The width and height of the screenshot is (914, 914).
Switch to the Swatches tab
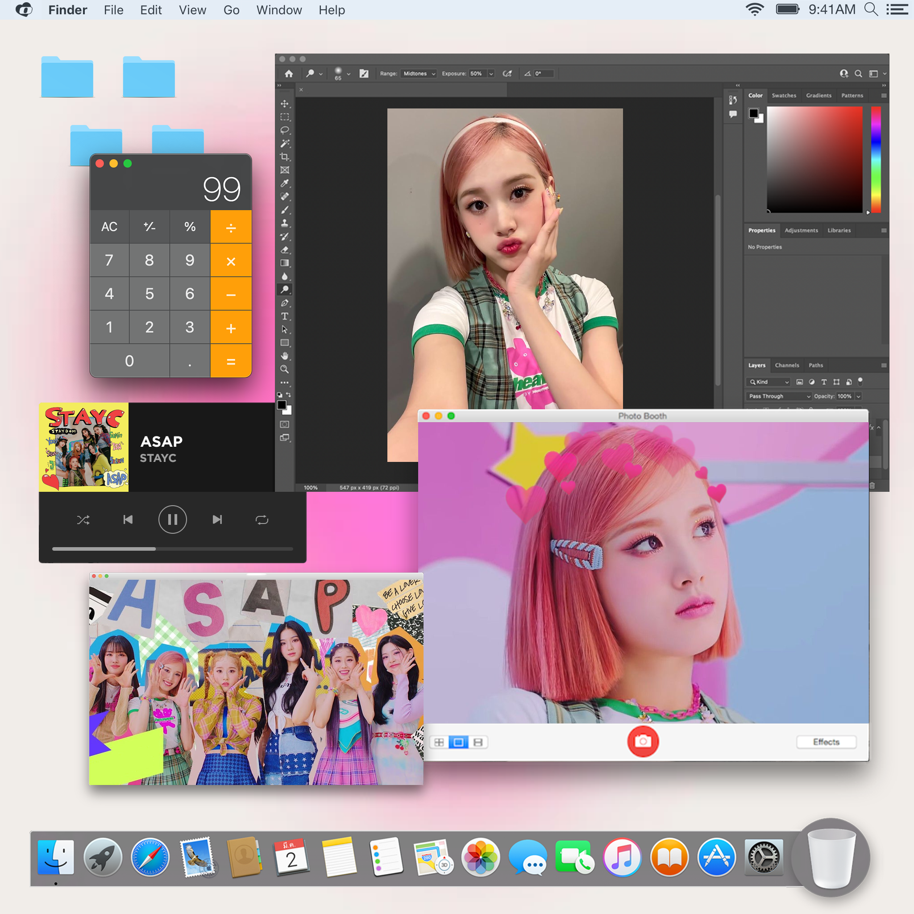[x=783, y=96]
